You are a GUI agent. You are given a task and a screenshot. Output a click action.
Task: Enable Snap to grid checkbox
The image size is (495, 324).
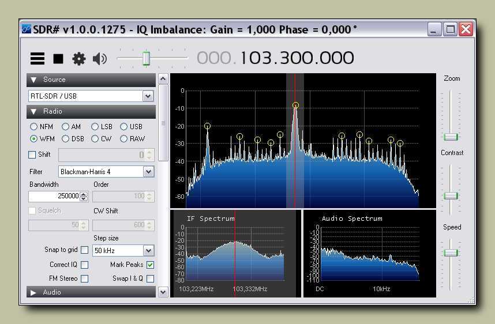tap(85, 250)
